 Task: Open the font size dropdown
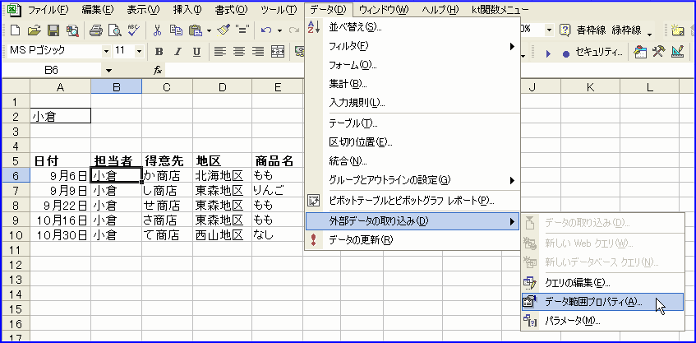[x=140, y=52]
